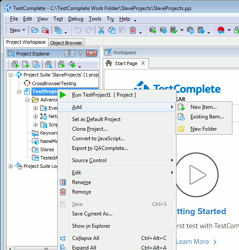
Task: Click Run Project icon in Project Explorer toolbar
Action: click(x=61, y=64)
